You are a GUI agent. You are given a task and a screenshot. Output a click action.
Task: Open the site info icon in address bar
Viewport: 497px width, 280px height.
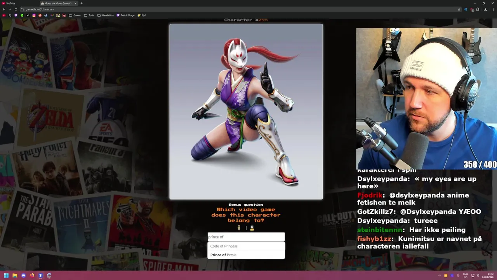[23, 9]
